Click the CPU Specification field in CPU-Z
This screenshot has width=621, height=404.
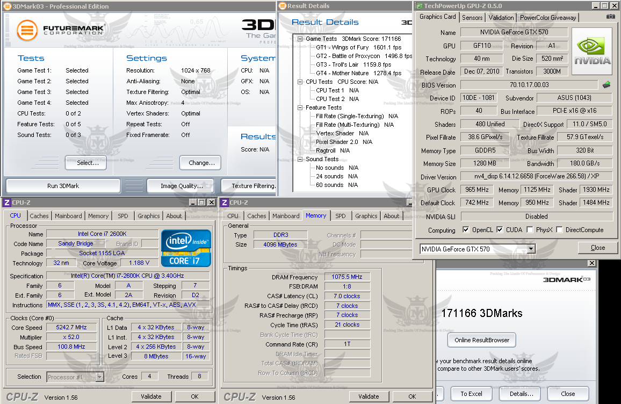[127, 276]
